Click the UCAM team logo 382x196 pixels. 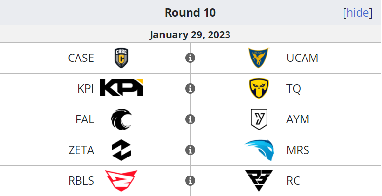click(259, 58)
